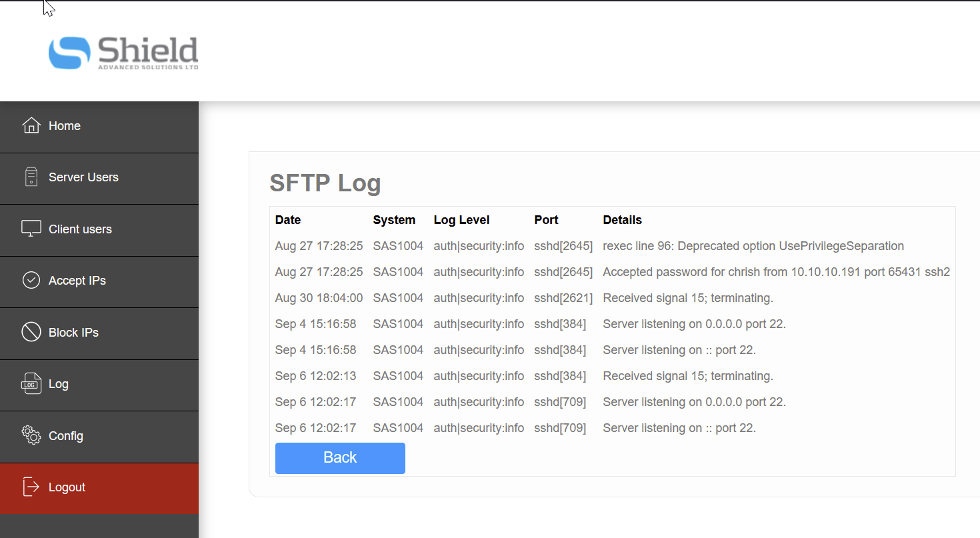Open the Log document icon

(x=31, y=384)
